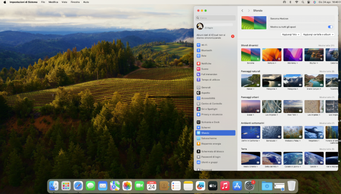Select Centro di Controllo in sidebar
This screenshot has width=341, height=194.
[x=211, y=104]
